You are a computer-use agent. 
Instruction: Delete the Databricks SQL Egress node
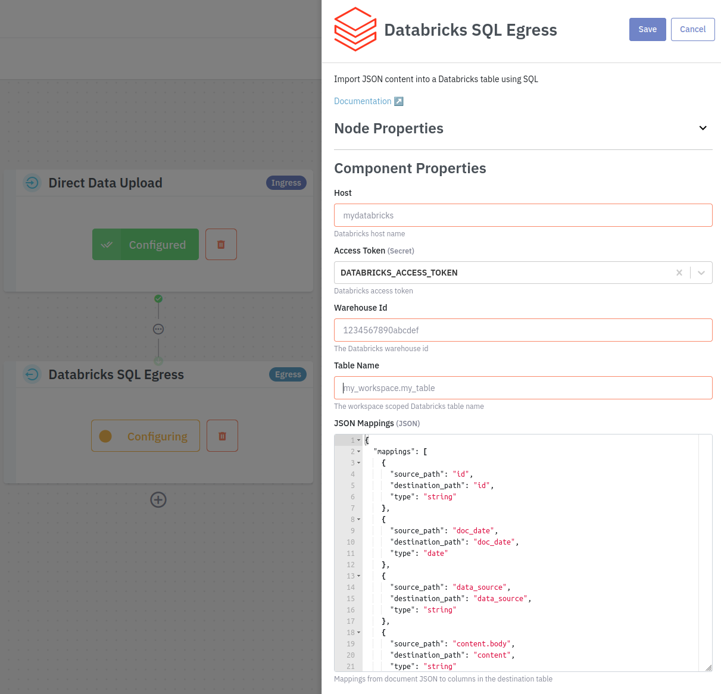coord(222,436)
